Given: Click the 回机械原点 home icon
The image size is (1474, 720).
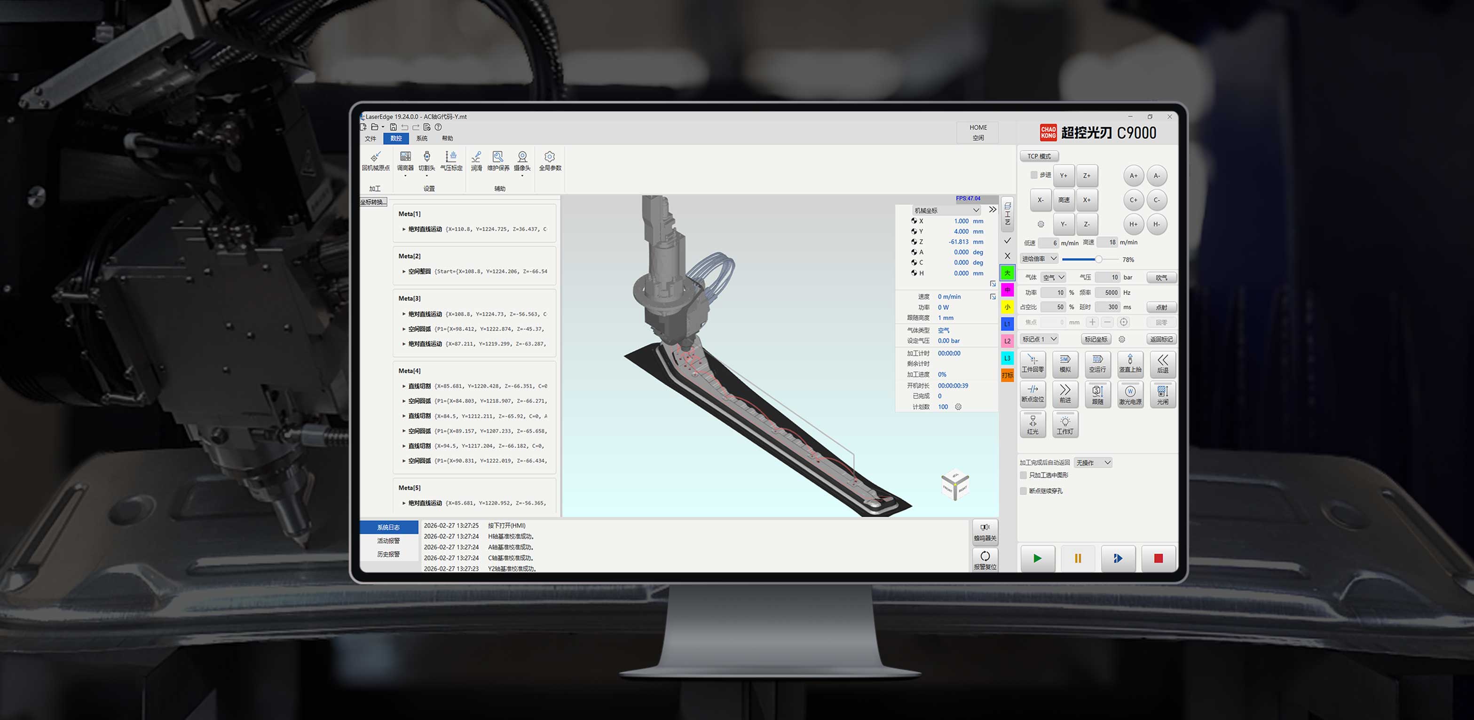Looking at the screenshot, I should [x=375, y=160].
